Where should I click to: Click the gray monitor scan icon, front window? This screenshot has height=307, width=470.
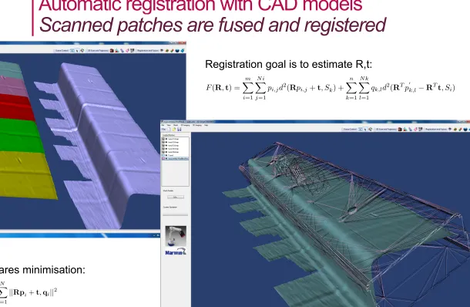pos(420,129)
